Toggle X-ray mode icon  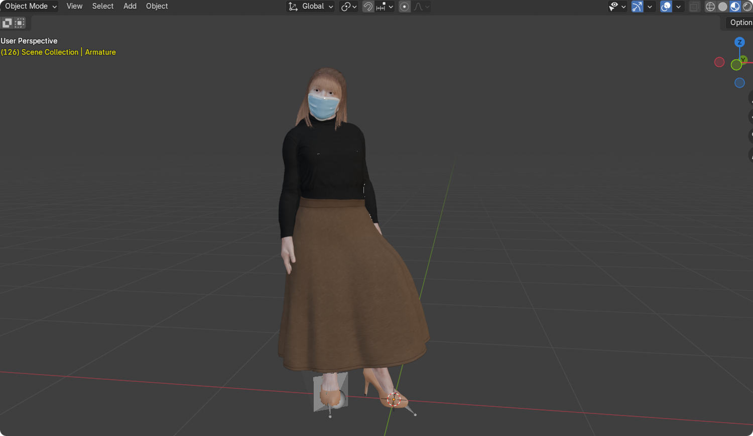click(694, 7)
